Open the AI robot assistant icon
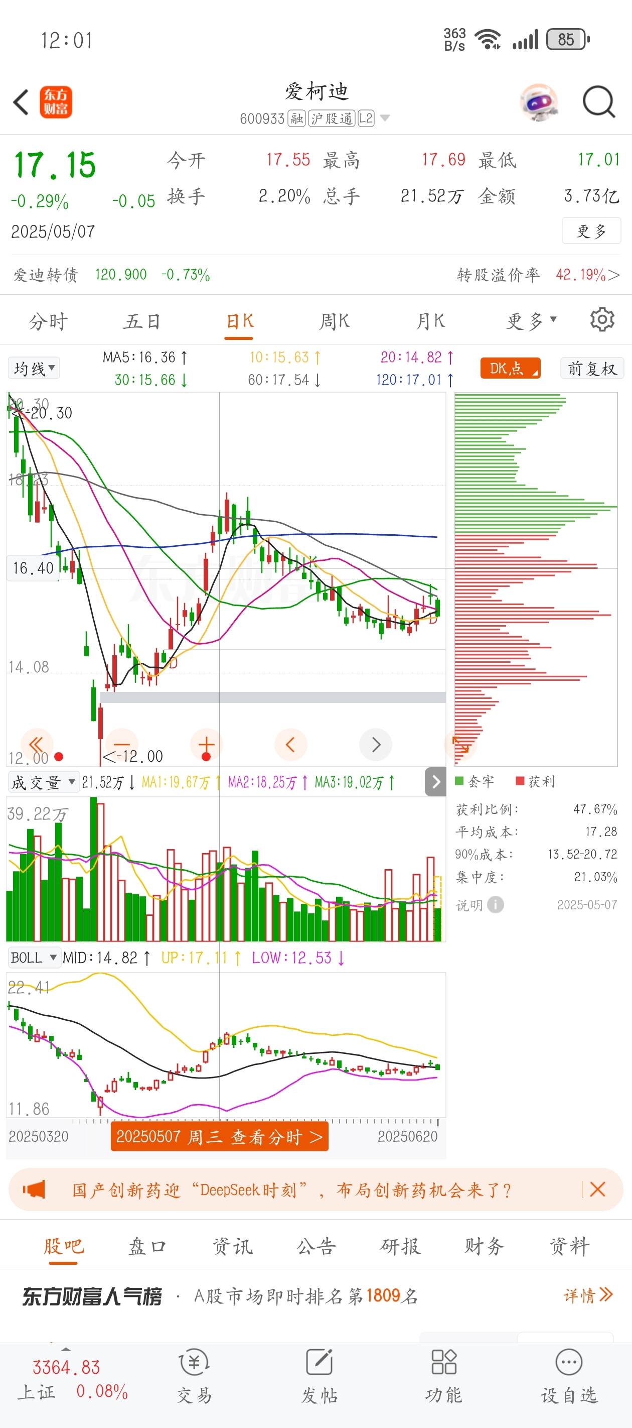This screenshot has width=632, height=1428. pyautogui.click(x=539, y=102)
